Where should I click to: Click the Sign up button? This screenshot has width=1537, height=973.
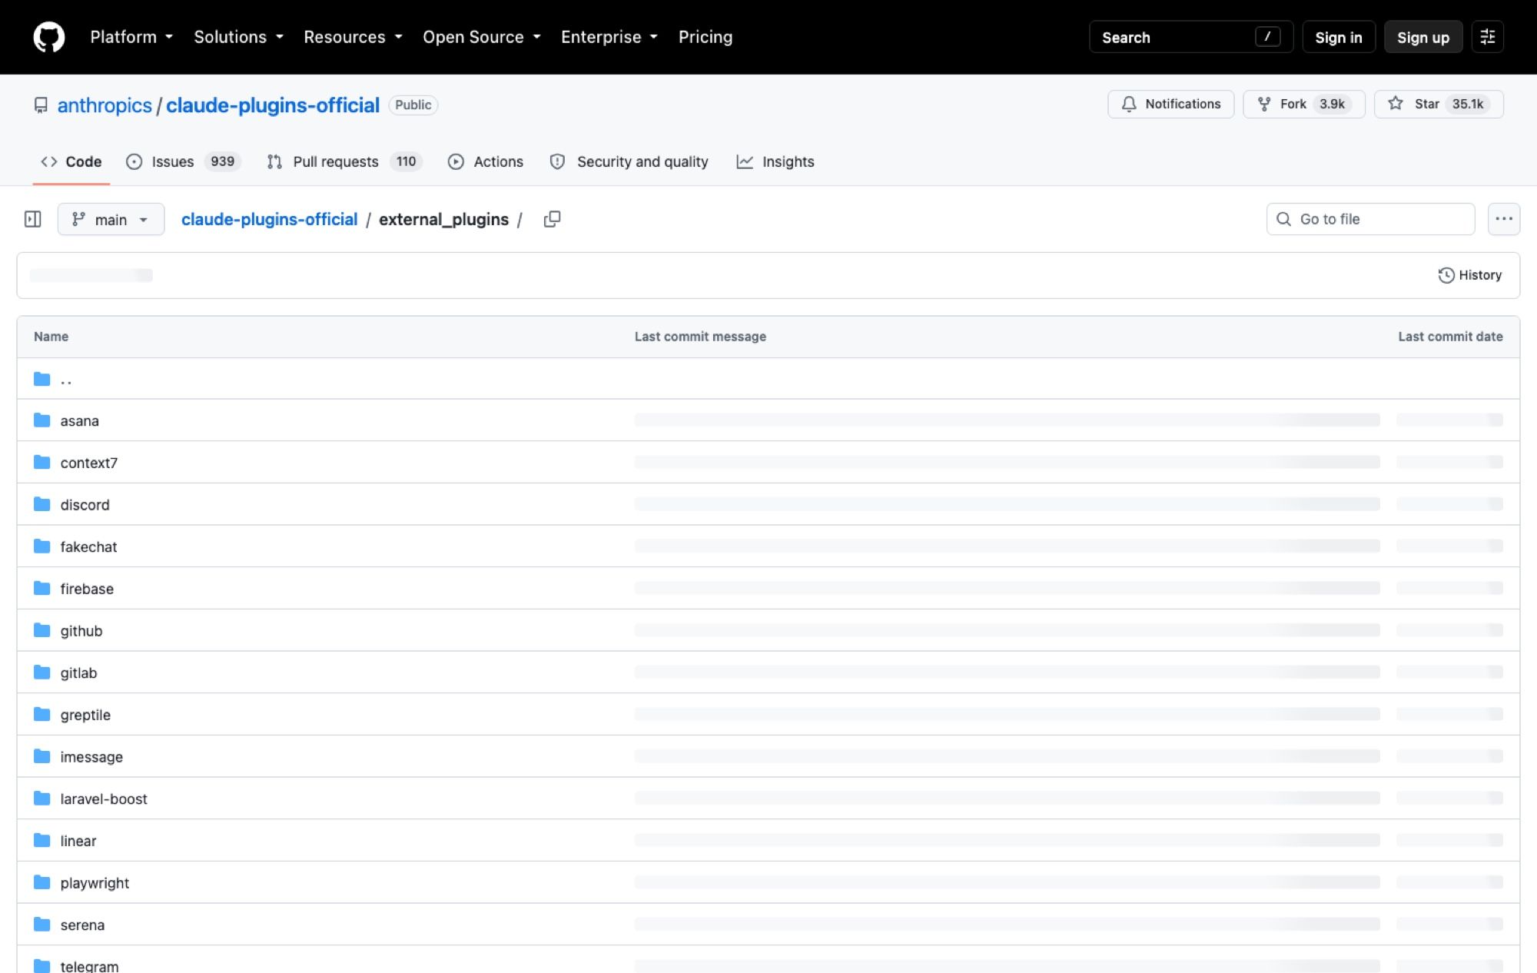pyautogui.click(x=1423, y=37)
